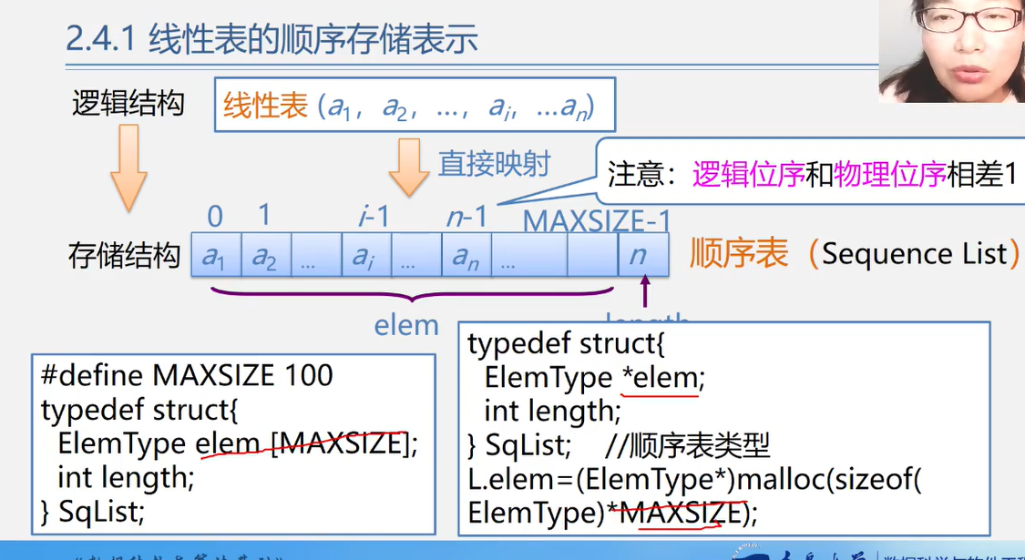This screenshot has height=560, width=1025.
Task: Click the array cell containing ai
Action: (367, 256)
